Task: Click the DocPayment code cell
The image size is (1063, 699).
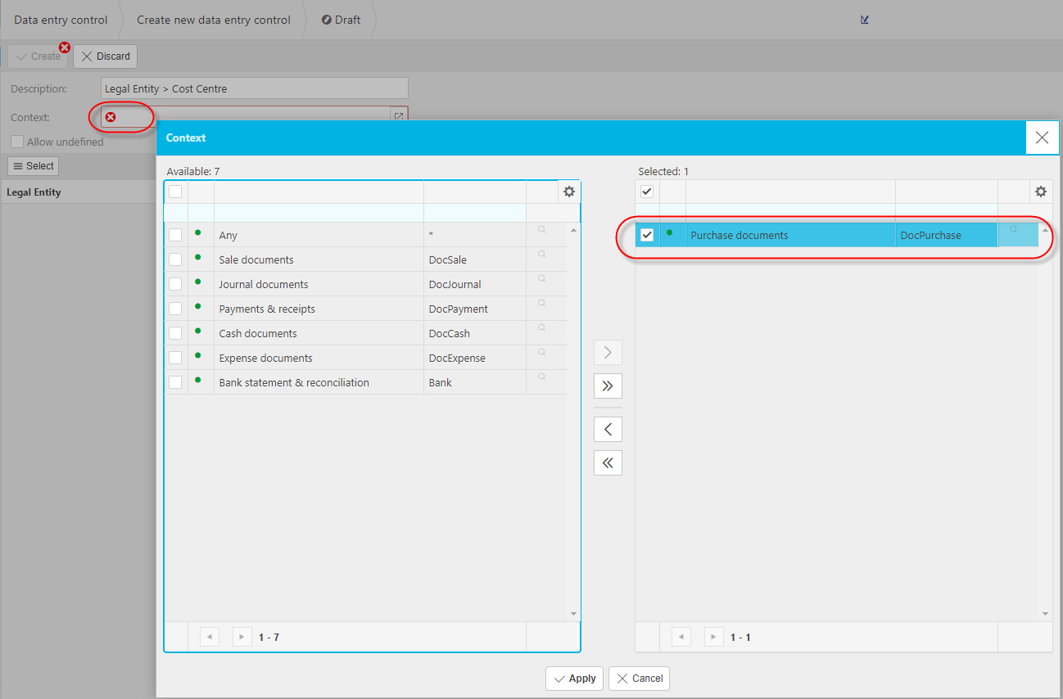Action: (475, 309)
